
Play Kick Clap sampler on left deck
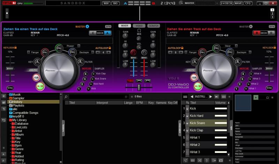point(93,74)
